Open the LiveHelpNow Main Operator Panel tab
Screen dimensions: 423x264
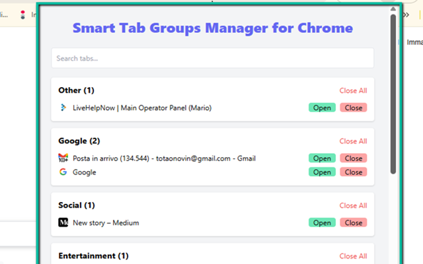click(x=322, y=108)
